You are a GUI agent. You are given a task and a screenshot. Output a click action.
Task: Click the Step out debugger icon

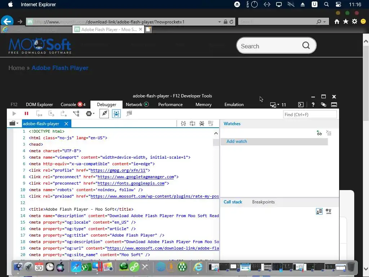(63, 114)
